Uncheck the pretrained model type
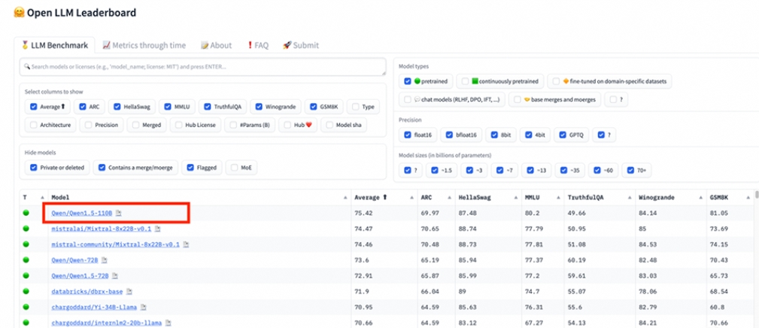This screenshot has width=759, height=328. [408, 81]
